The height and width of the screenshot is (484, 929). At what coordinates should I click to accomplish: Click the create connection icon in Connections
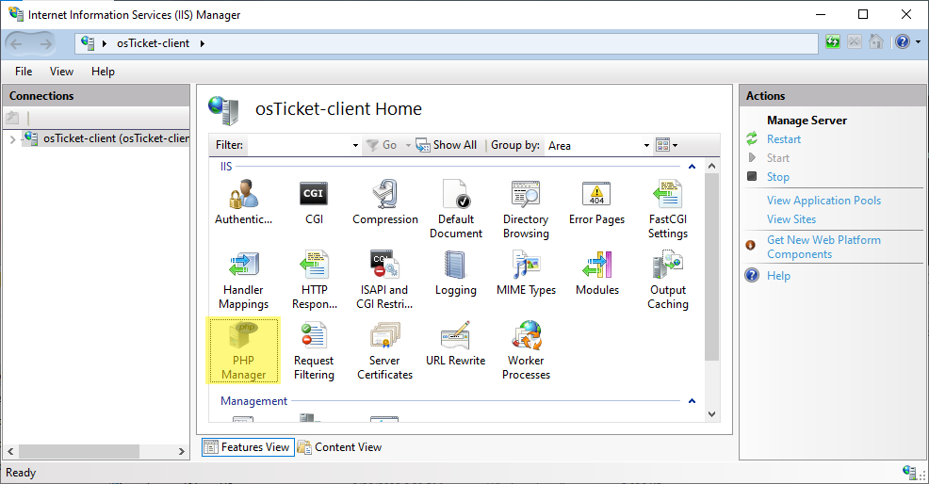pyautogui.click(x=12, y=118)
